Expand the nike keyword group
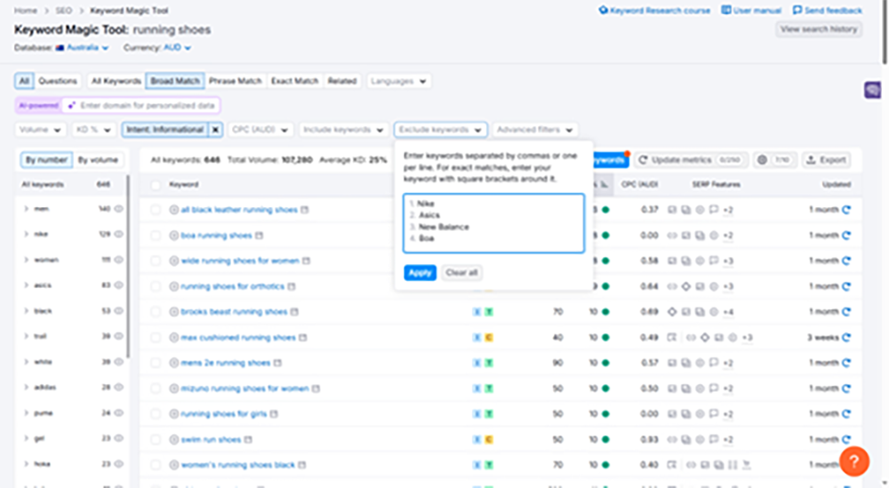The height and width of the screenshot is (488, 889). (x=26, y=235)
